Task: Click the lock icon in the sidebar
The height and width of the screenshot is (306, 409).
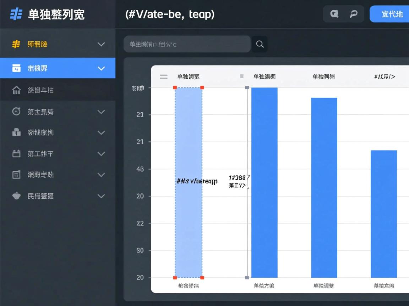Action: (x=16, y=132)
